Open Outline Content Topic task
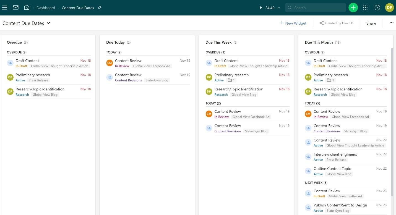396x215 pixels. click(332, 169)
